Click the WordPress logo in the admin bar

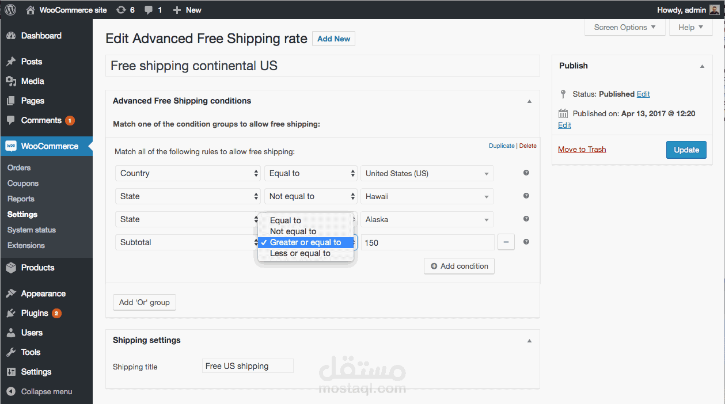click(10, 9)
